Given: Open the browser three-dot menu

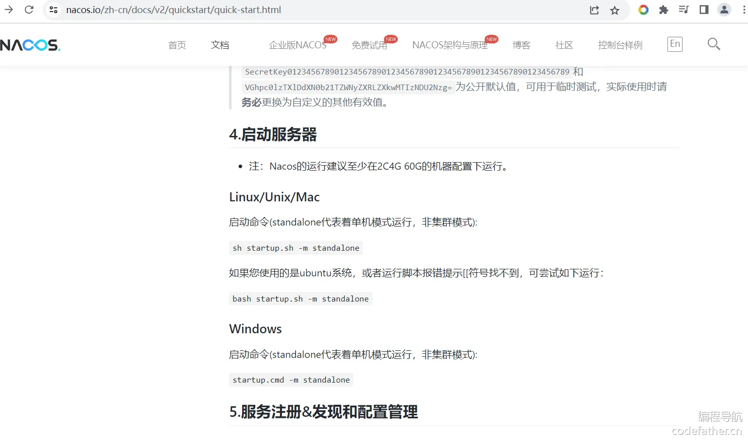Looking at the screenshot, I should point(744,10).
